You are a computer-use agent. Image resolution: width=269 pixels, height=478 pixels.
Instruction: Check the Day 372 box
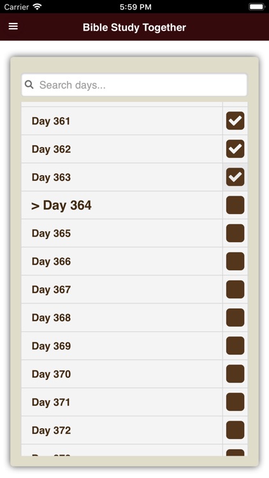tap(235, 430)
